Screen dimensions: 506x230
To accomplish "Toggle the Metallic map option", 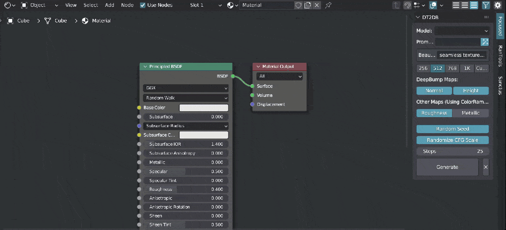I will point(471,113).
